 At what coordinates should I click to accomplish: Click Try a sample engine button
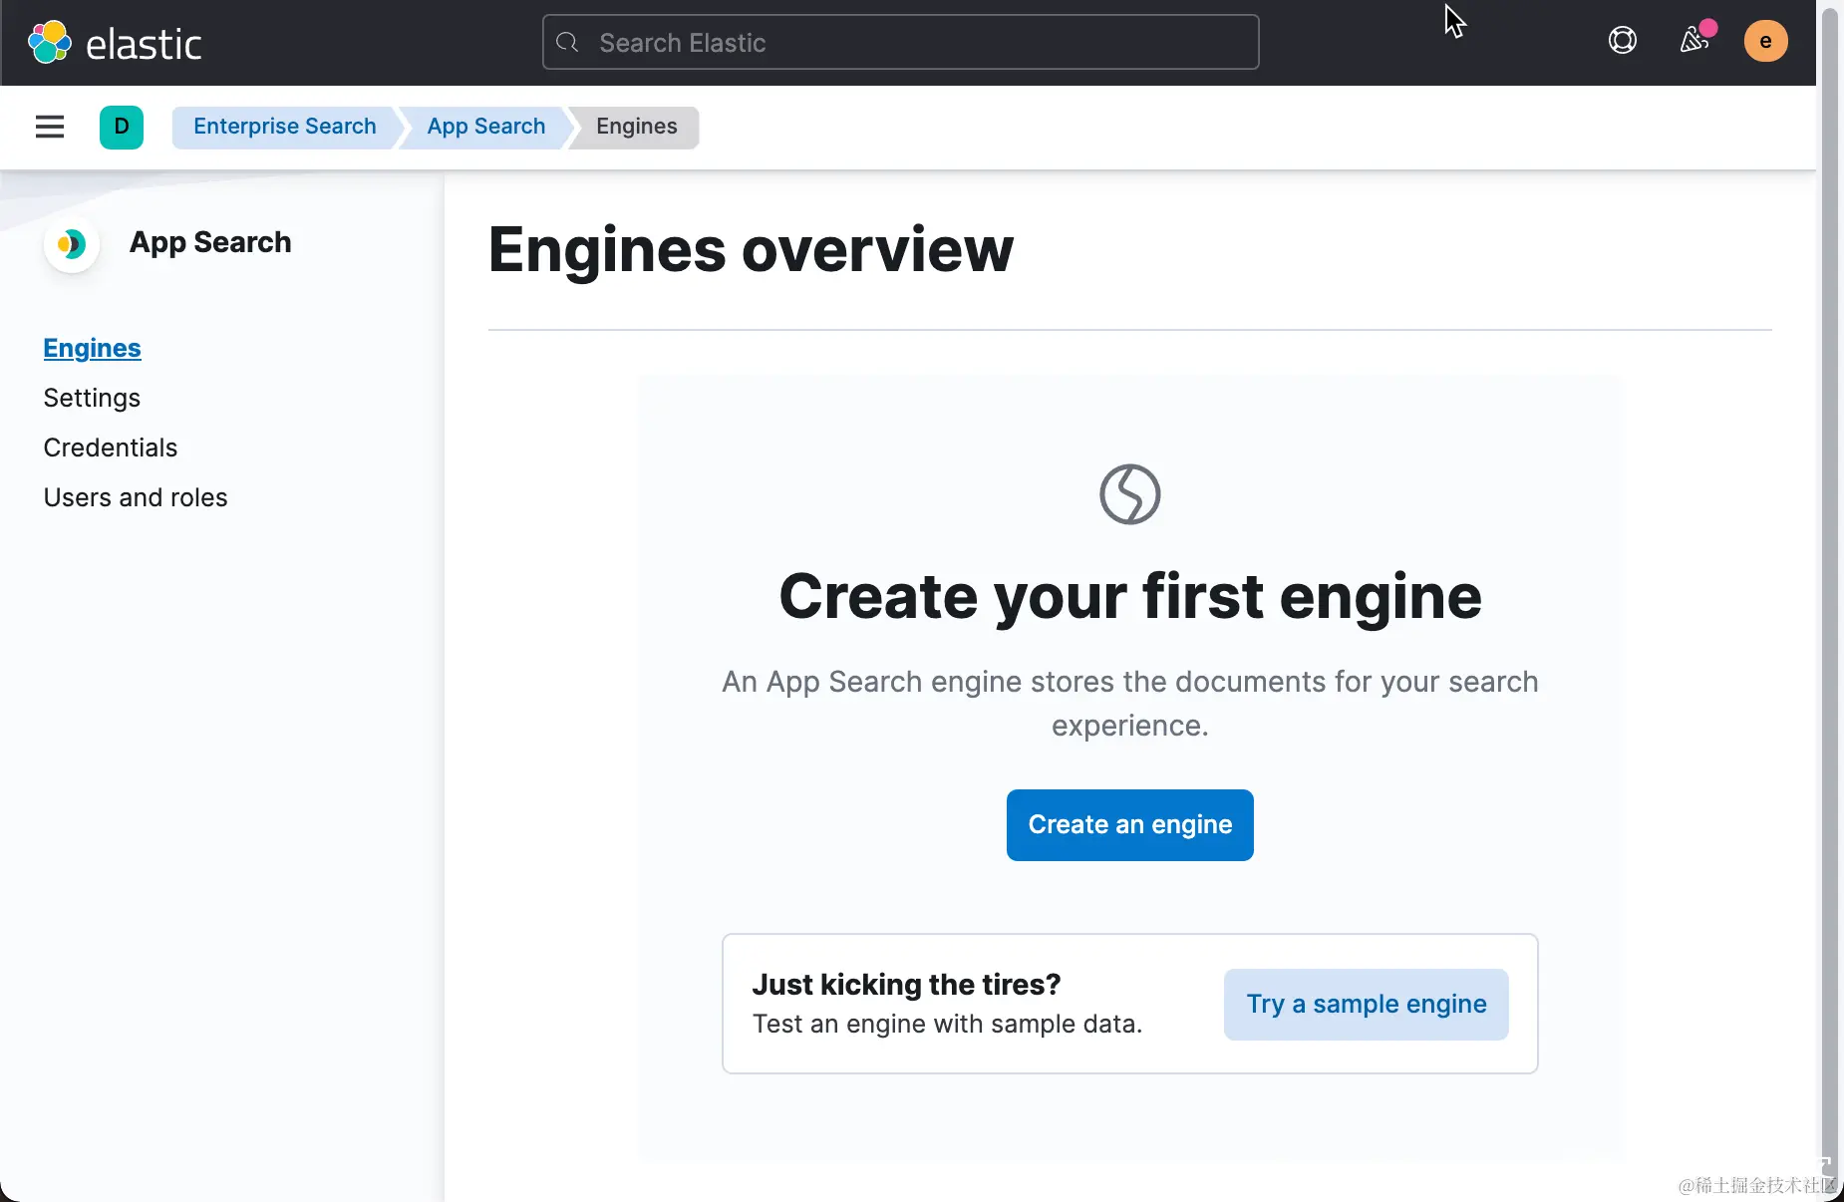tap(1367, 1005)
